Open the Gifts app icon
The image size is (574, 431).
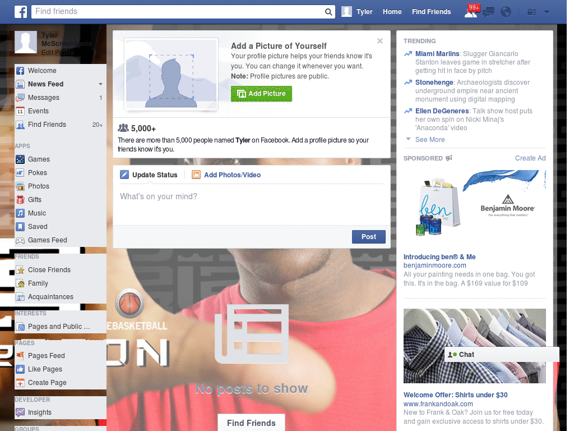click(x=20, y=200)
